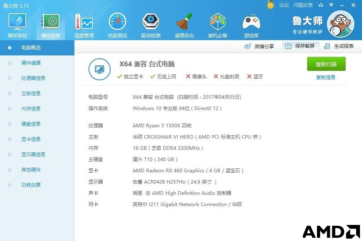362x241 pixels.
Task: Select 内存信息 in the sidebar
Action: tap(37, 108)
